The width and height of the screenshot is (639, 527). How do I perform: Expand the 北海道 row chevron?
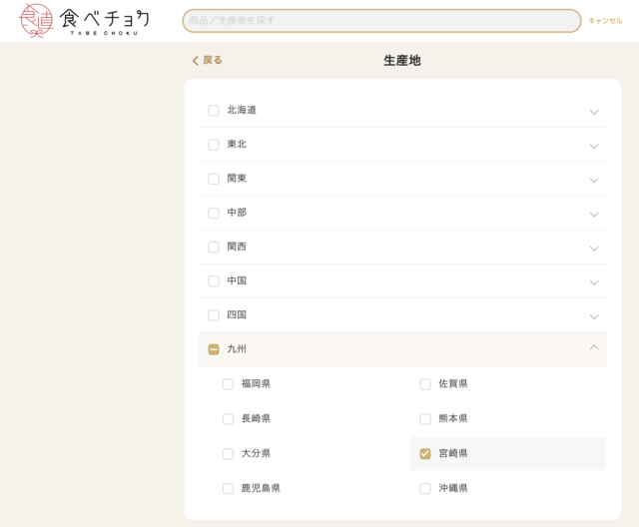tap(594, 112)
